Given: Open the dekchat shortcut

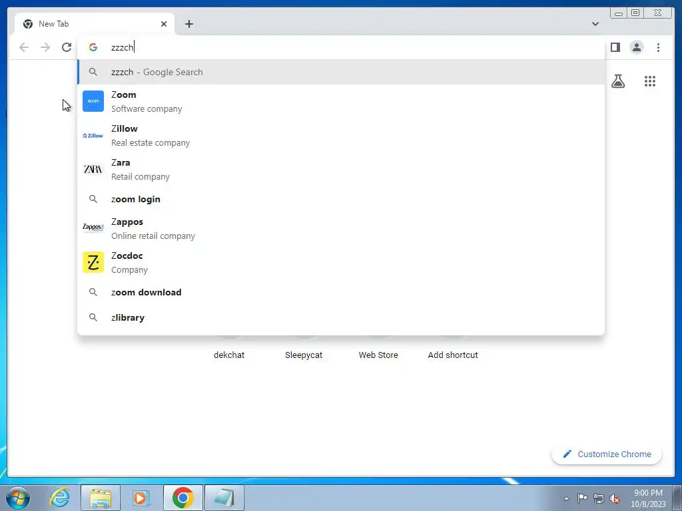Looking at the screenshot, I should (x=229, y=355).
